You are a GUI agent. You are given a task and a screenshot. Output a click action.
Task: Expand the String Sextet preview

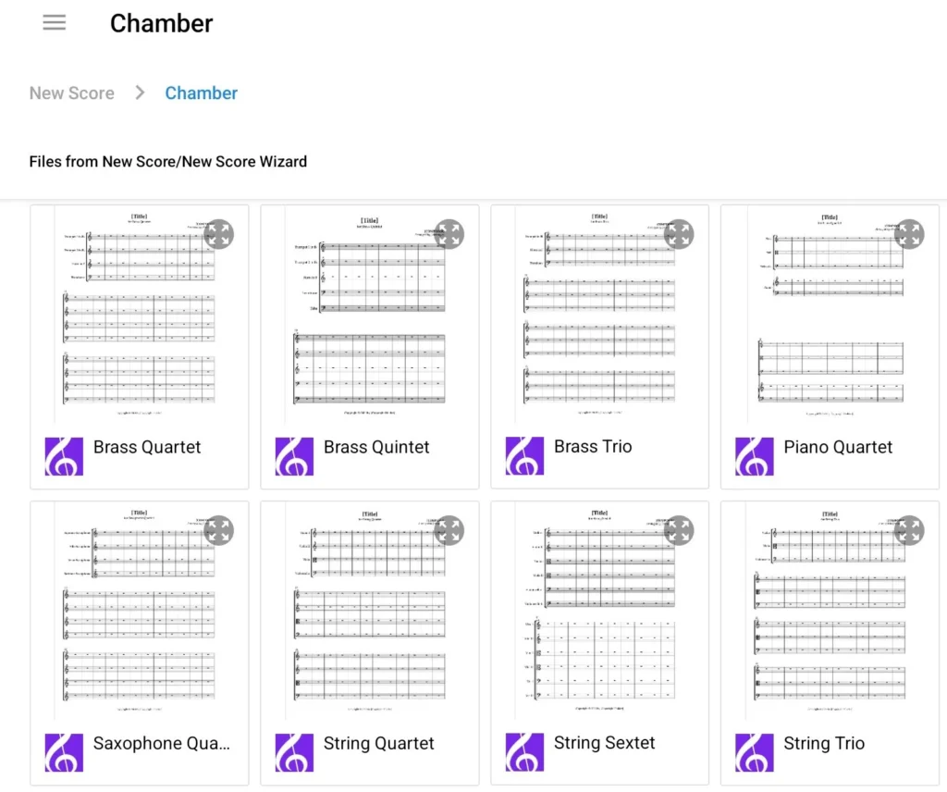tap(680, 531)
